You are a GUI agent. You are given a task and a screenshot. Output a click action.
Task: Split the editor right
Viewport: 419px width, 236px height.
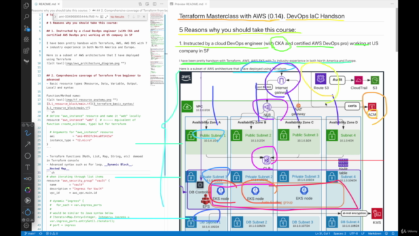tap(155, 4)
